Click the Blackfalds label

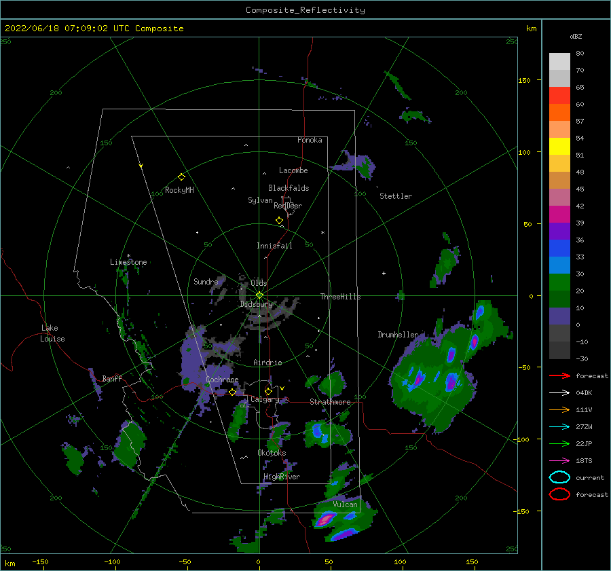click(289, 188)
